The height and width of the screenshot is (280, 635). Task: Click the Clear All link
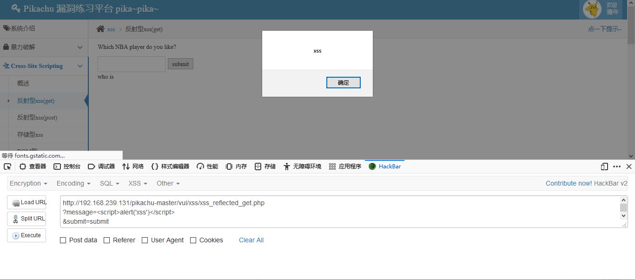click(x=251, y=240)
